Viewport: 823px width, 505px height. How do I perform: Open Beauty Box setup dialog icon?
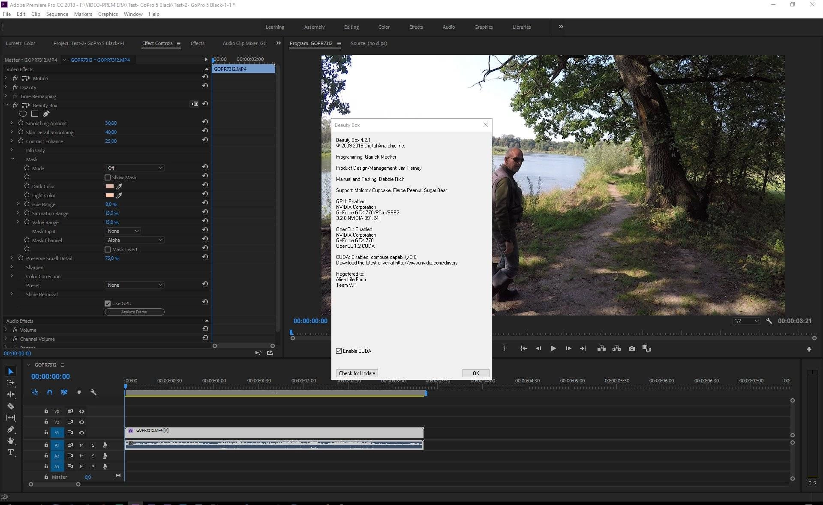195,104
